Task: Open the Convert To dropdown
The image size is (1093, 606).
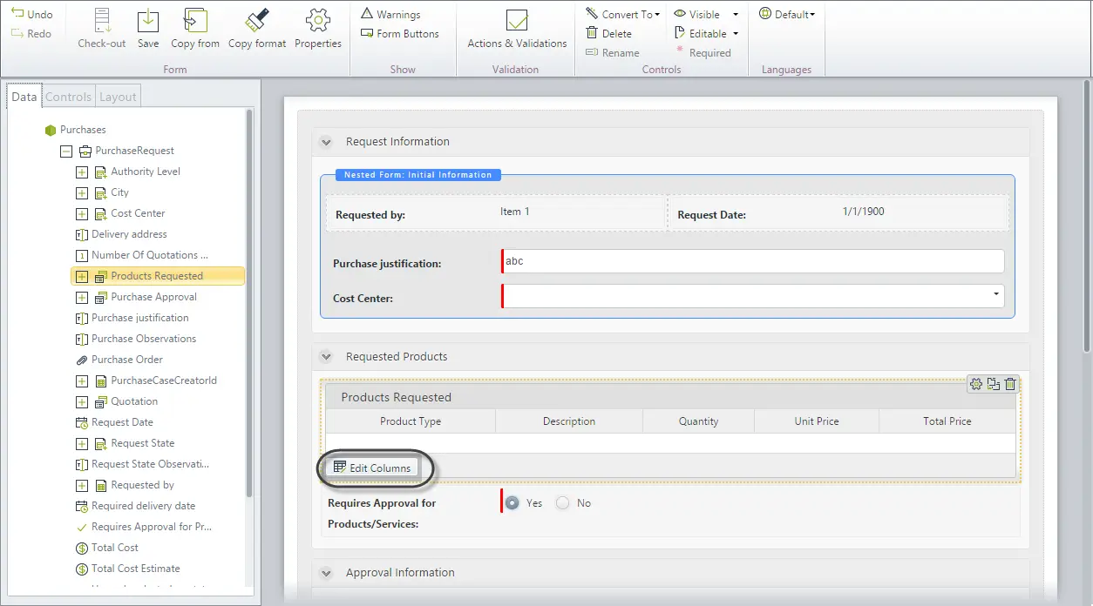Action: pos(622,15)
